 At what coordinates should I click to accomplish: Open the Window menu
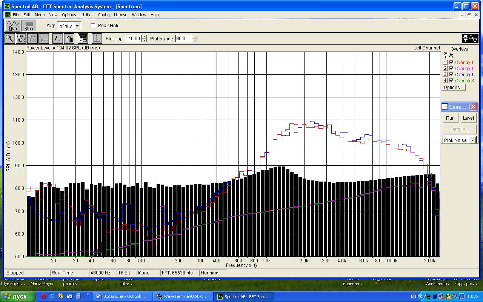(x=139, y=15)
